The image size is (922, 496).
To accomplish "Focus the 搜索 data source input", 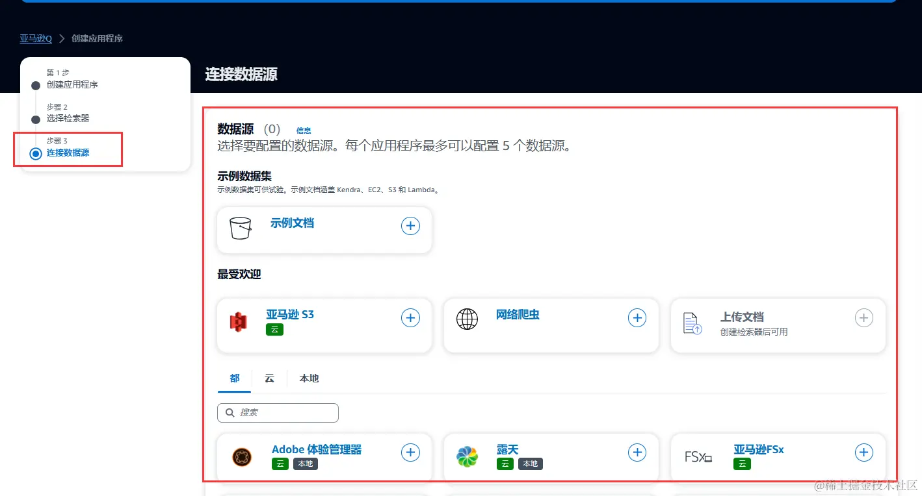I will pyautogui.click(x=278, y=413).
